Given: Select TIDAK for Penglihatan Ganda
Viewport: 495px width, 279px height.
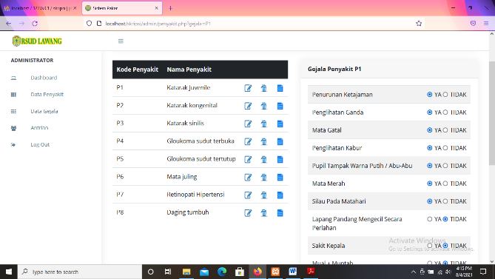Looking at the screenshot, I should [x=445, y=112].
